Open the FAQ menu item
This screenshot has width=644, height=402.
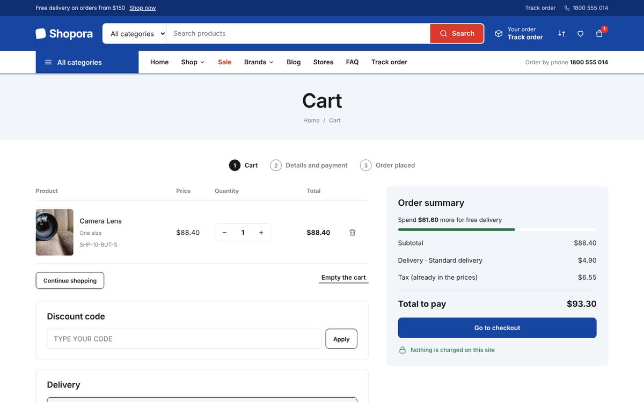[352, 62]
